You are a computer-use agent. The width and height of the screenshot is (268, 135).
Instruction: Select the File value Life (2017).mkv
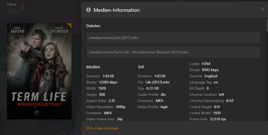tap(158, 82)
